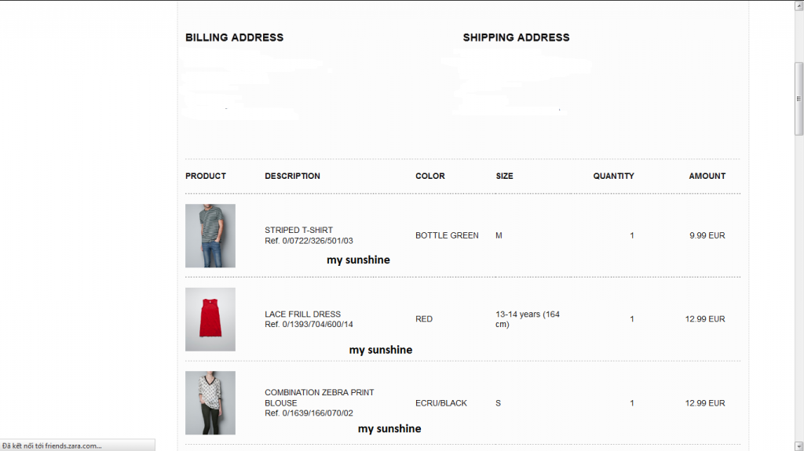
Task: Open the LACE FRILL DRESS product name
Action: [x=303, y=314]
